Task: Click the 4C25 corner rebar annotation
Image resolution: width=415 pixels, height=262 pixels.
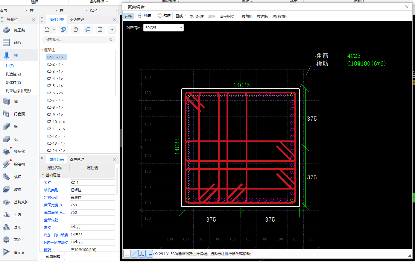Action: coord(354,56)
